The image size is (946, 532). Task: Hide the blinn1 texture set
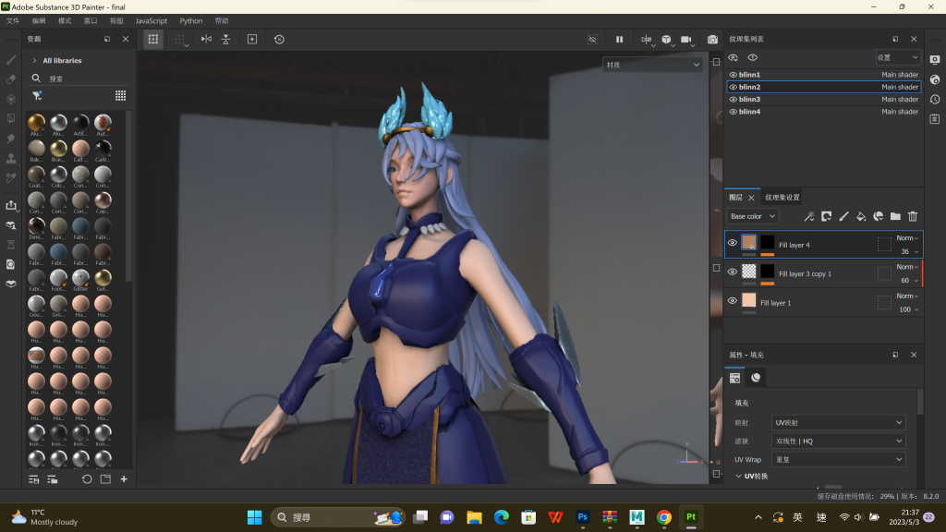coord(733,75)
